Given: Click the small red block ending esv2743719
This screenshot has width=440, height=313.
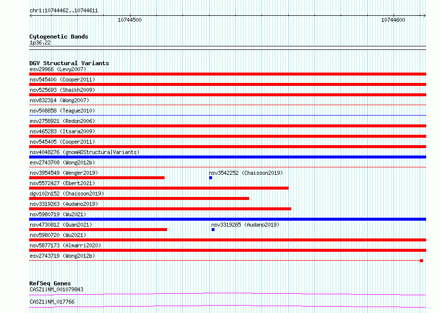Looking at the screenshot, I should click(x=422, y=261).
